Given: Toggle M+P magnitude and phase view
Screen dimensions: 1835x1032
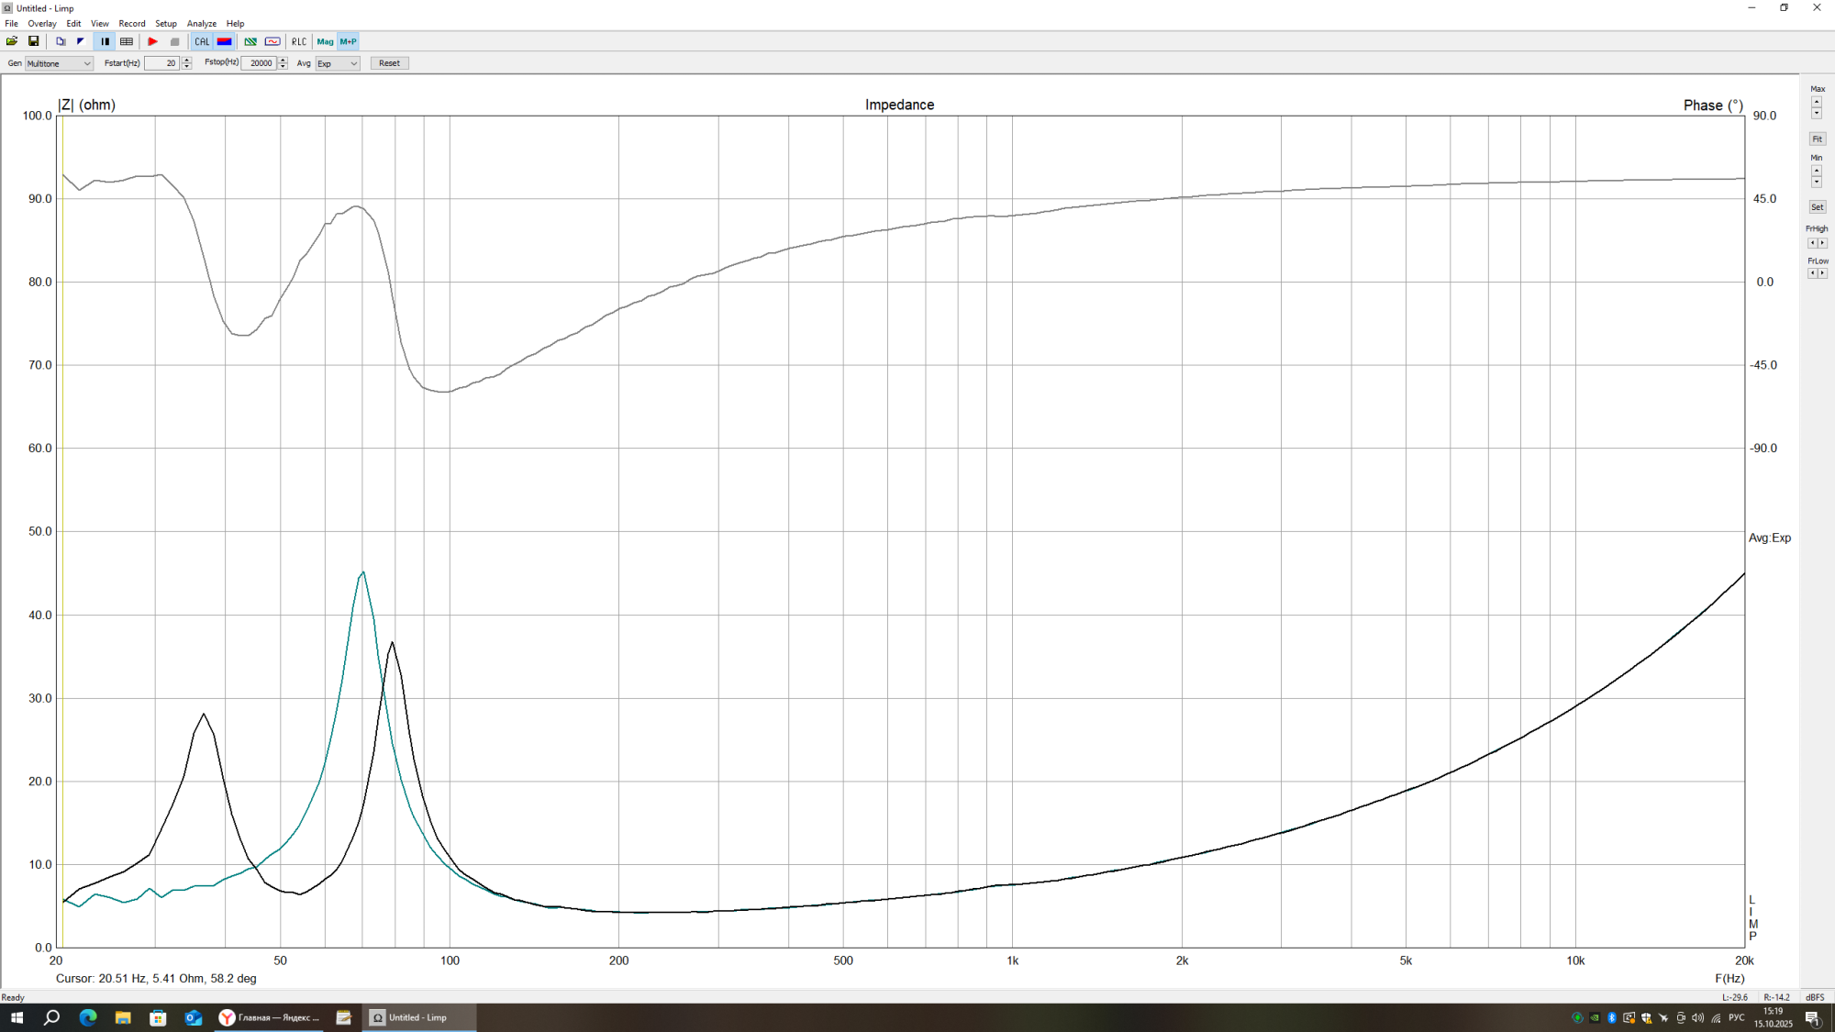Looking at the screenshot, I should (x=349, y=41).
